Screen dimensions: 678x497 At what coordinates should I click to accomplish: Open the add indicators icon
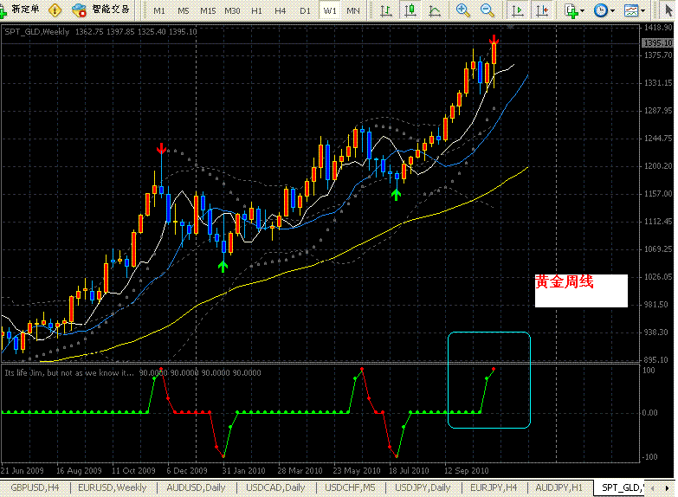pyautogui.click(x=571, y=10)
